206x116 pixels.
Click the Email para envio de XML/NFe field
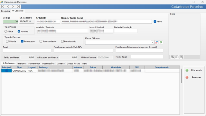click(83, 51)
